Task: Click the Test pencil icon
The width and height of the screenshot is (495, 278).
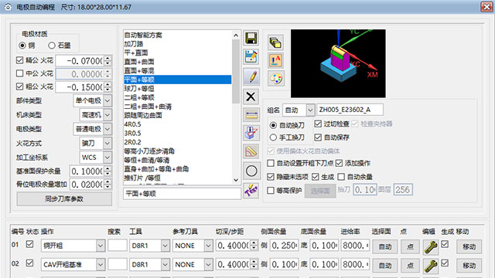Action: (x=251, y=191)
